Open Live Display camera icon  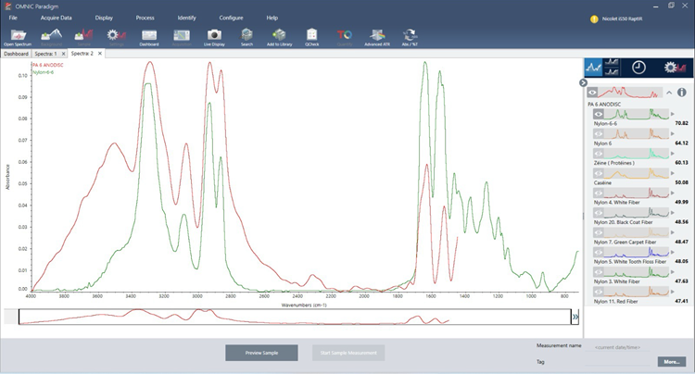(x=214, y=35)
